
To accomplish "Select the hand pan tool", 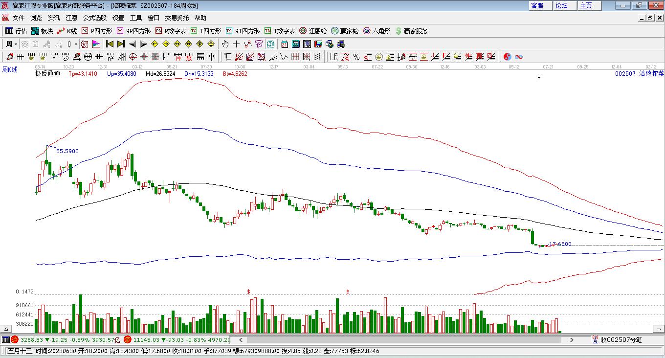I will [x=225, y=44].
